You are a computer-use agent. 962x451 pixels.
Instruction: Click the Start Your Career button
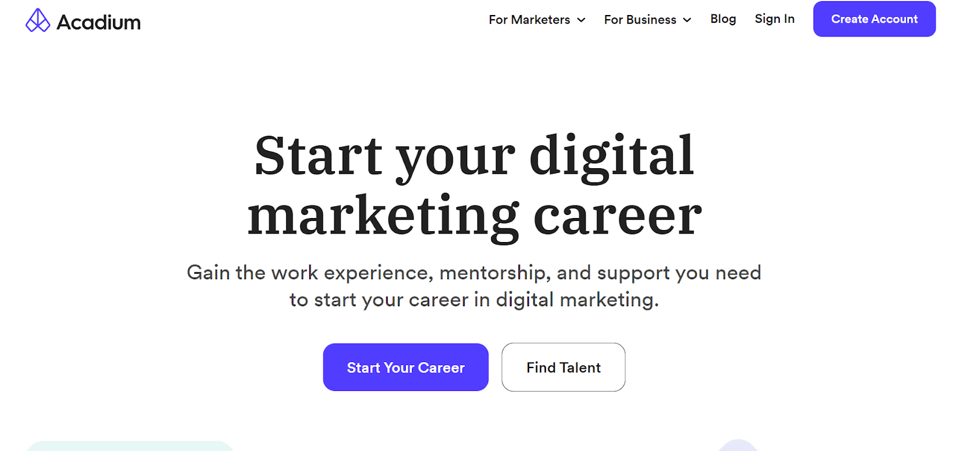(405, 367)
